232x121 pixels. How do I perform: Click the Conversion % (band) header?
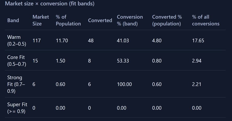[x=130, y=20]
